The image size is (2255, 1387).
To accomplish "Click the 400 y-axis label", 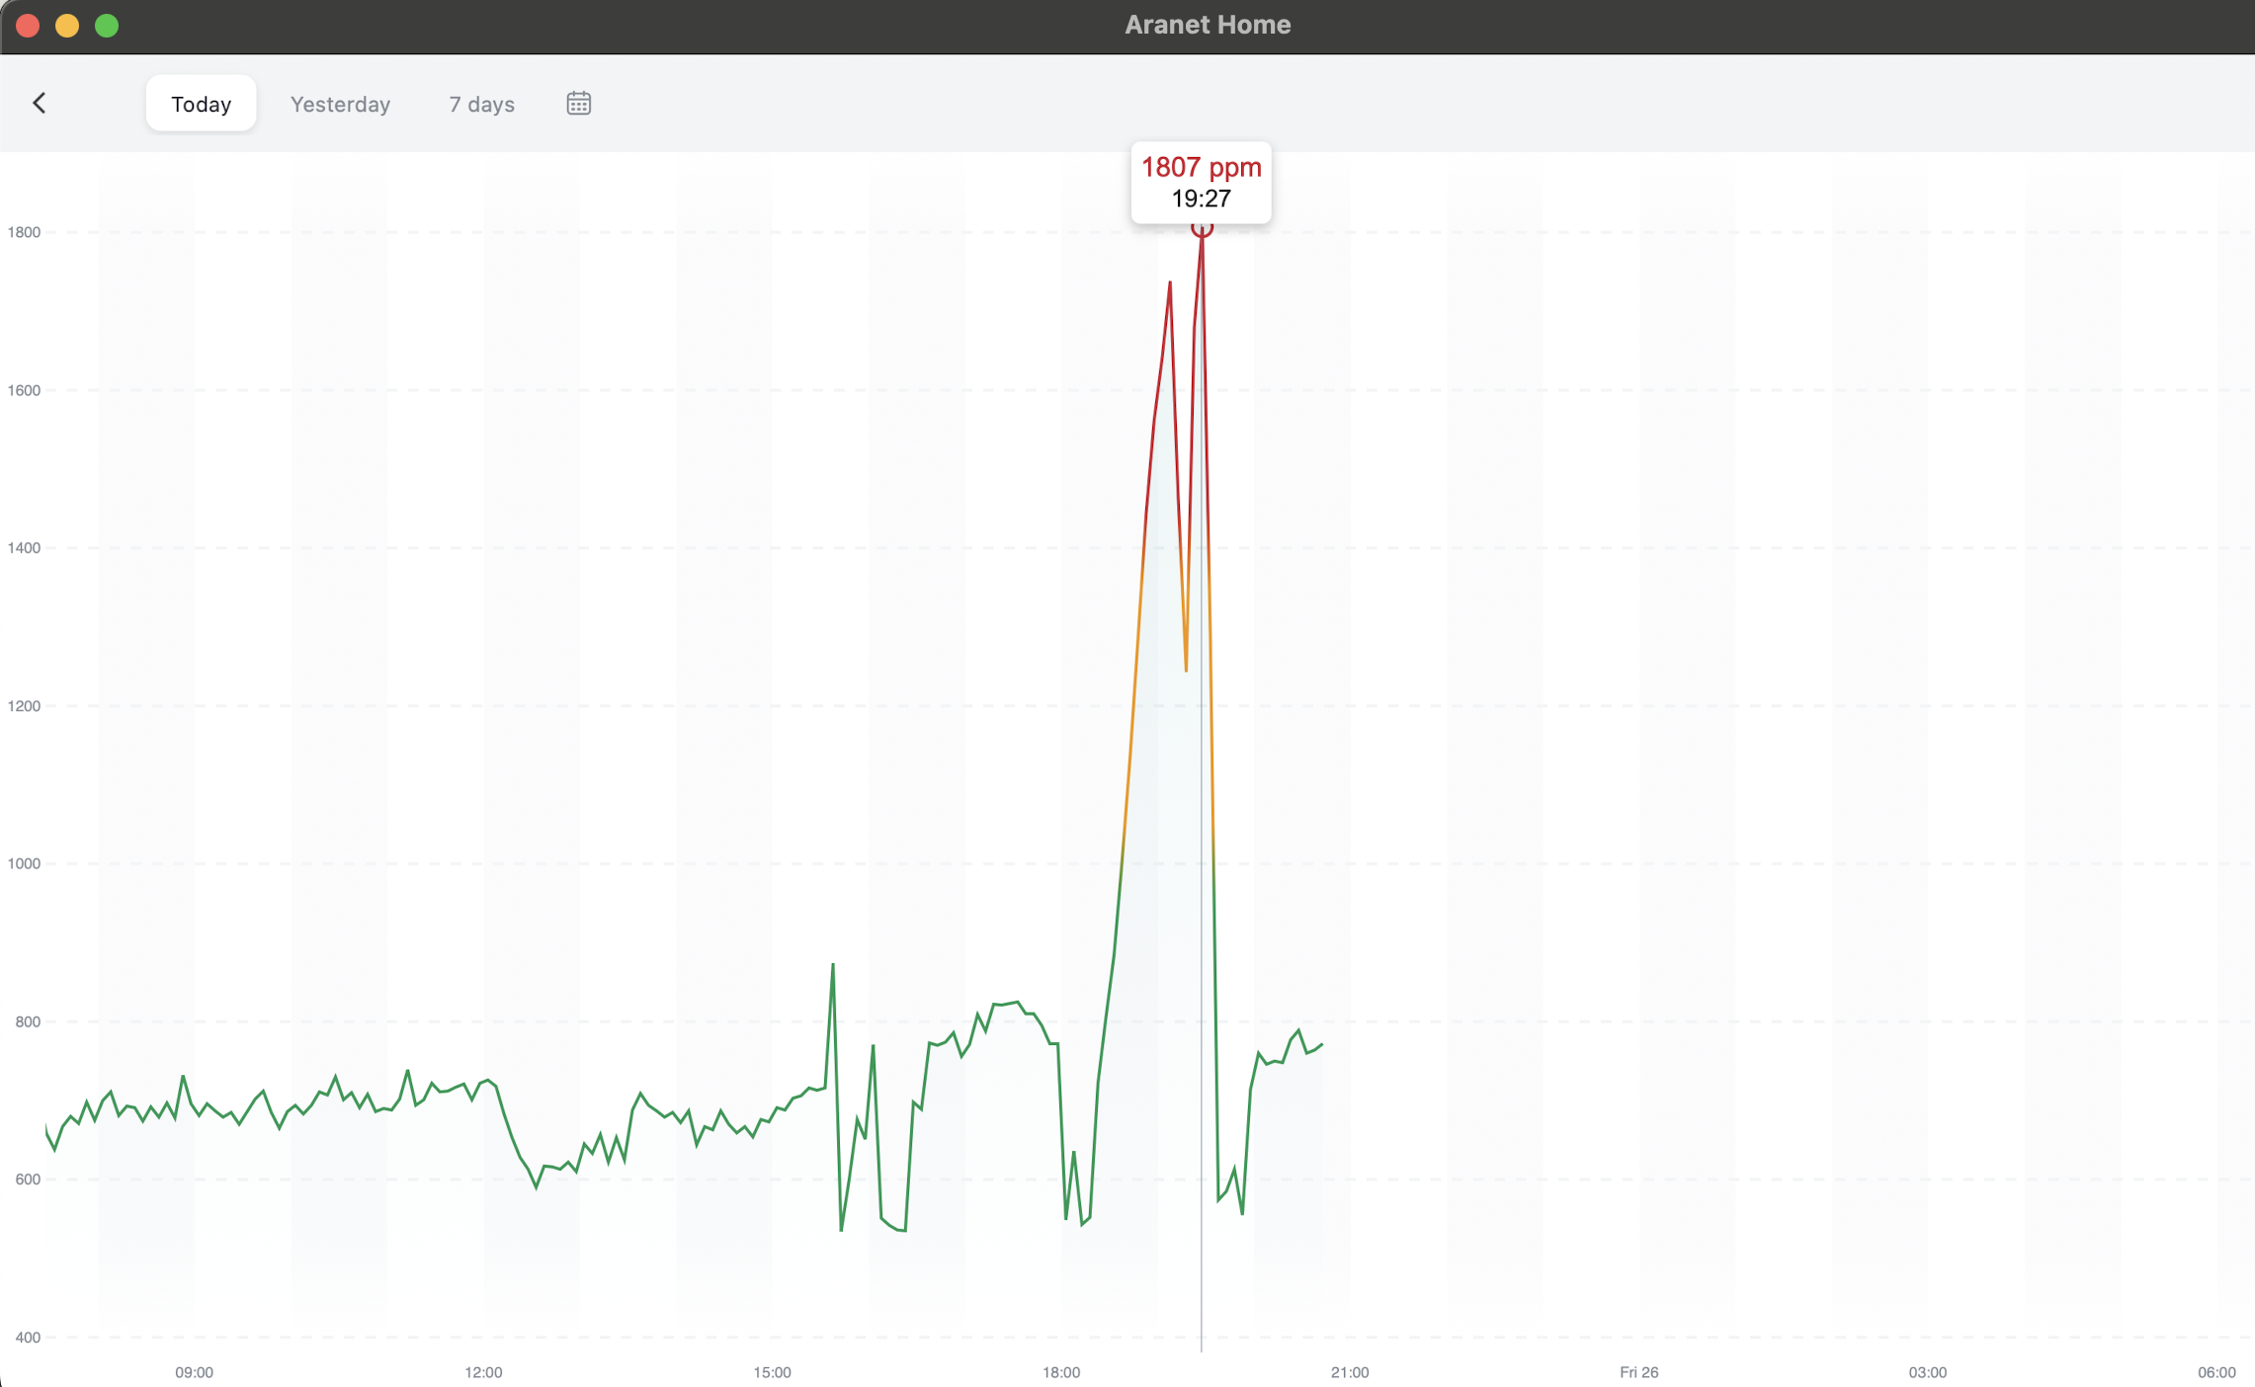I will [x=28, y=1338].
